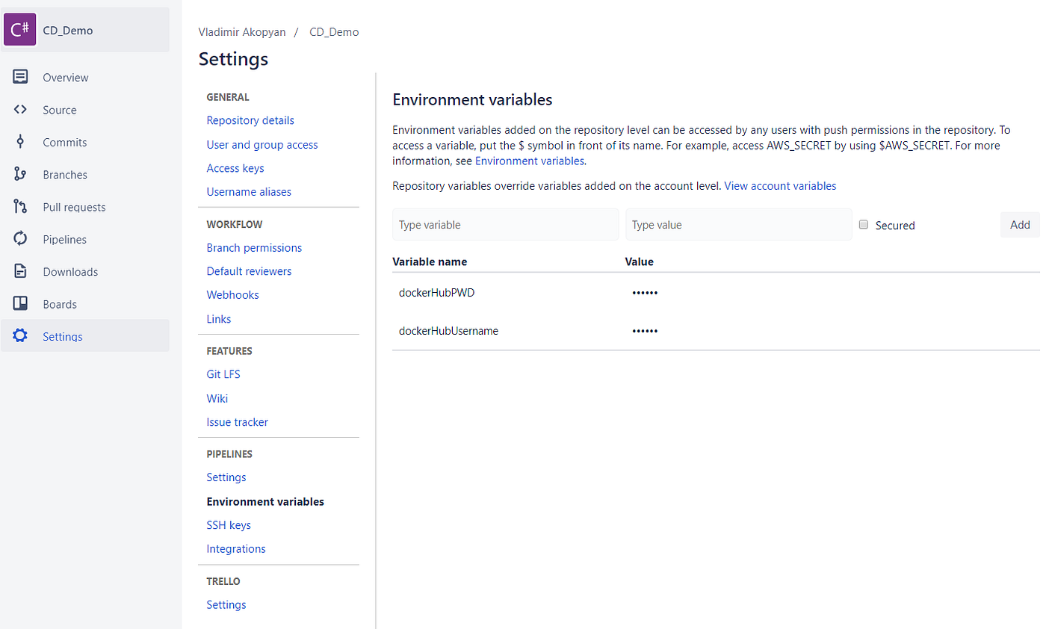Click the Settings gear icon
This screenshot has height=629, width=1046.
pos(20,335)
